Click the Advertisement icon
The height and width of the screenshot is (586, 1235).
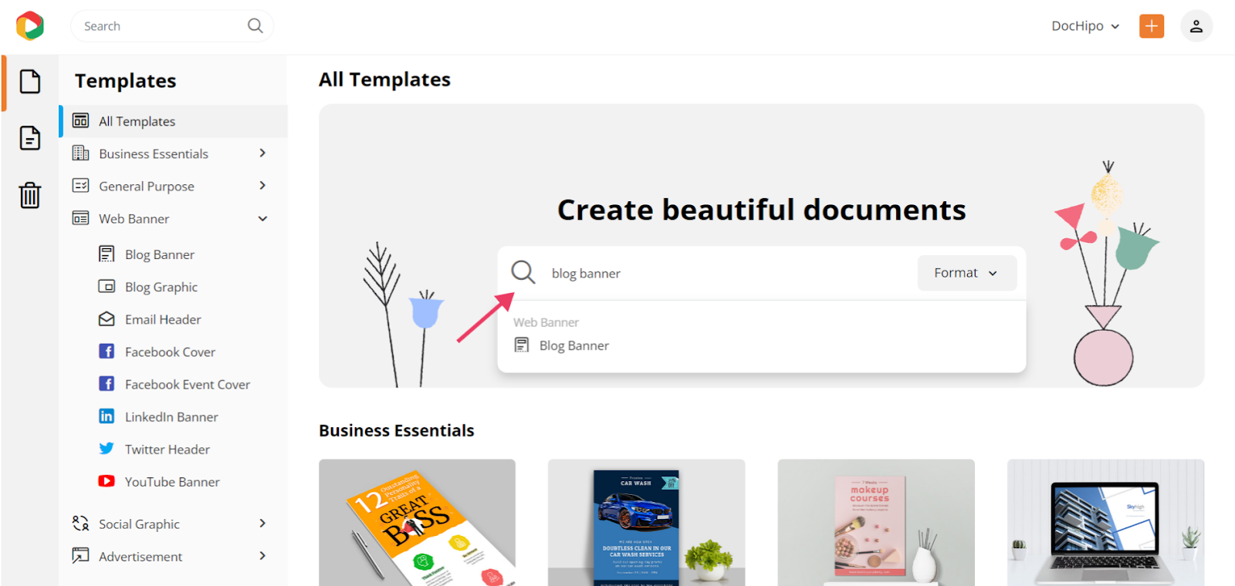click(x=80, y=556)
